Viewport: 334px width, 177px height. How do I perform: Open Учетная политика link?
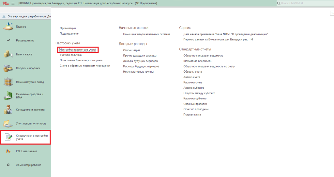click(70, 55)
